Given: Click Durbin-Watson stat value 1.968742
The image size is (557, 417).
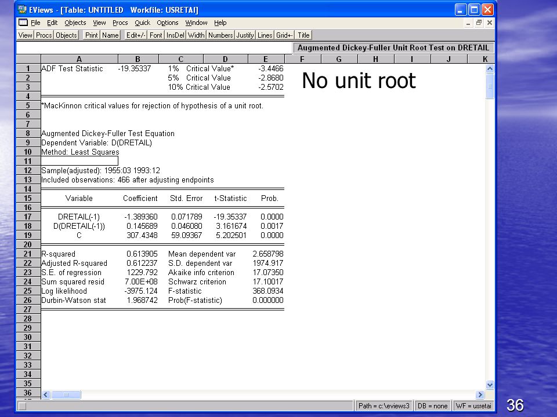Looking at the screenshot, I should click(x=142, y=300).
